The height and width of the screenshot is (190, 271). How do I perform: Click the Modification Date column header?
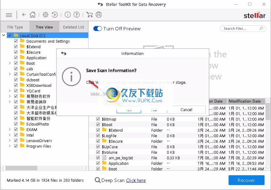(x=246, y=101)
